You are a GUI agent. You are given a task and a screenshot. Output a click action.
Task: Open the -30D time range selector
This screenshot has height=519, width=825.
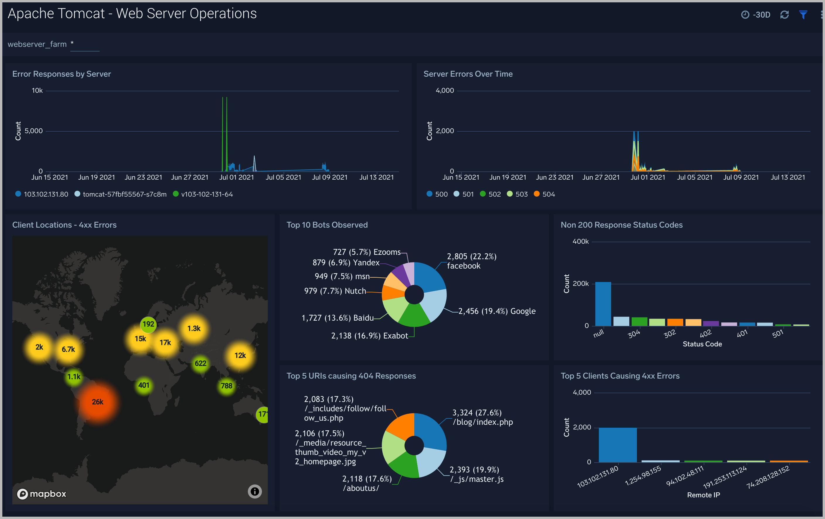761,15
